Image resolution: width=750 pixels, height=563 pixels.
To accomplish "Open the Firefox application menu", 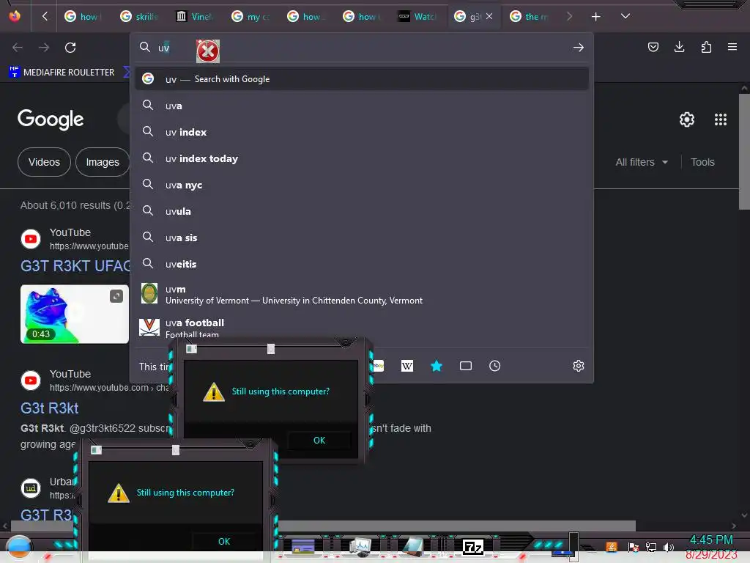I will tap(732, 47).
